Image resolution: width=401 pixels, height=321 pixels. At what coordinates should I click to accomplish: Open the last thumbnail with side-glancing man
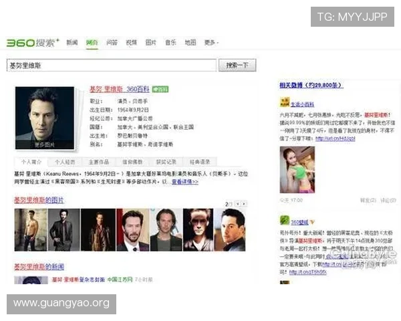[x=230, y=229]
